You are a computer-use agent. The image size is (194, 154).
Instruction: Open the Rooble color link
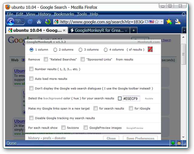tap(149, 99)
